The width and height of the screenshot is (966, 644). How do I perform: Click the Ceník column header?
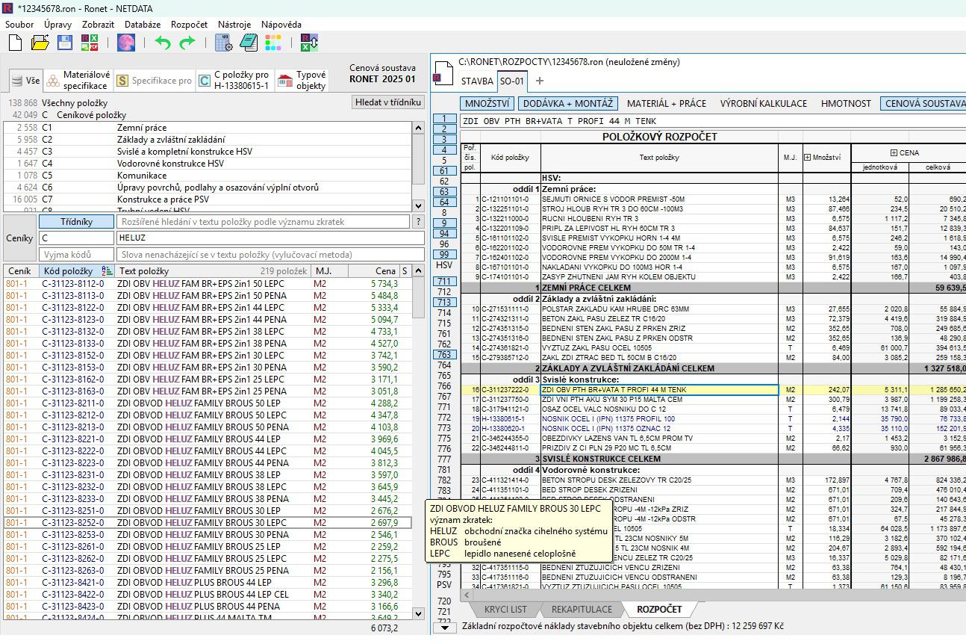(20, 271)
